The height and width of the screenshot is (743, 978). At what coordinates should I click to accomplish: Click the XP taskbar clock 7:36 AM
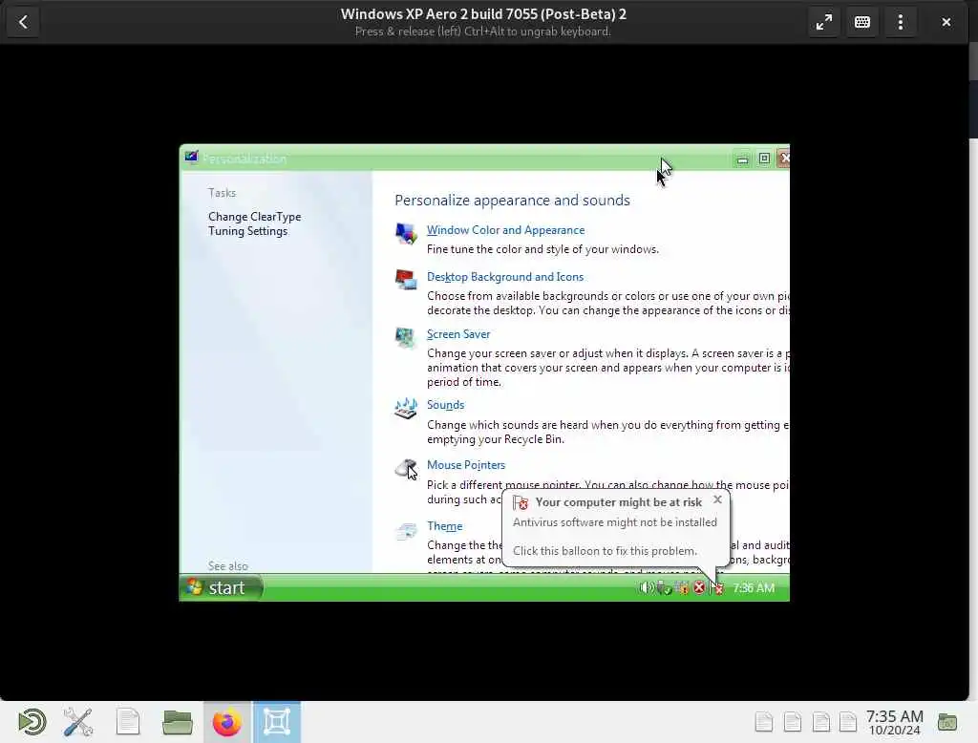pyautogui.click(x=754, y=588)
